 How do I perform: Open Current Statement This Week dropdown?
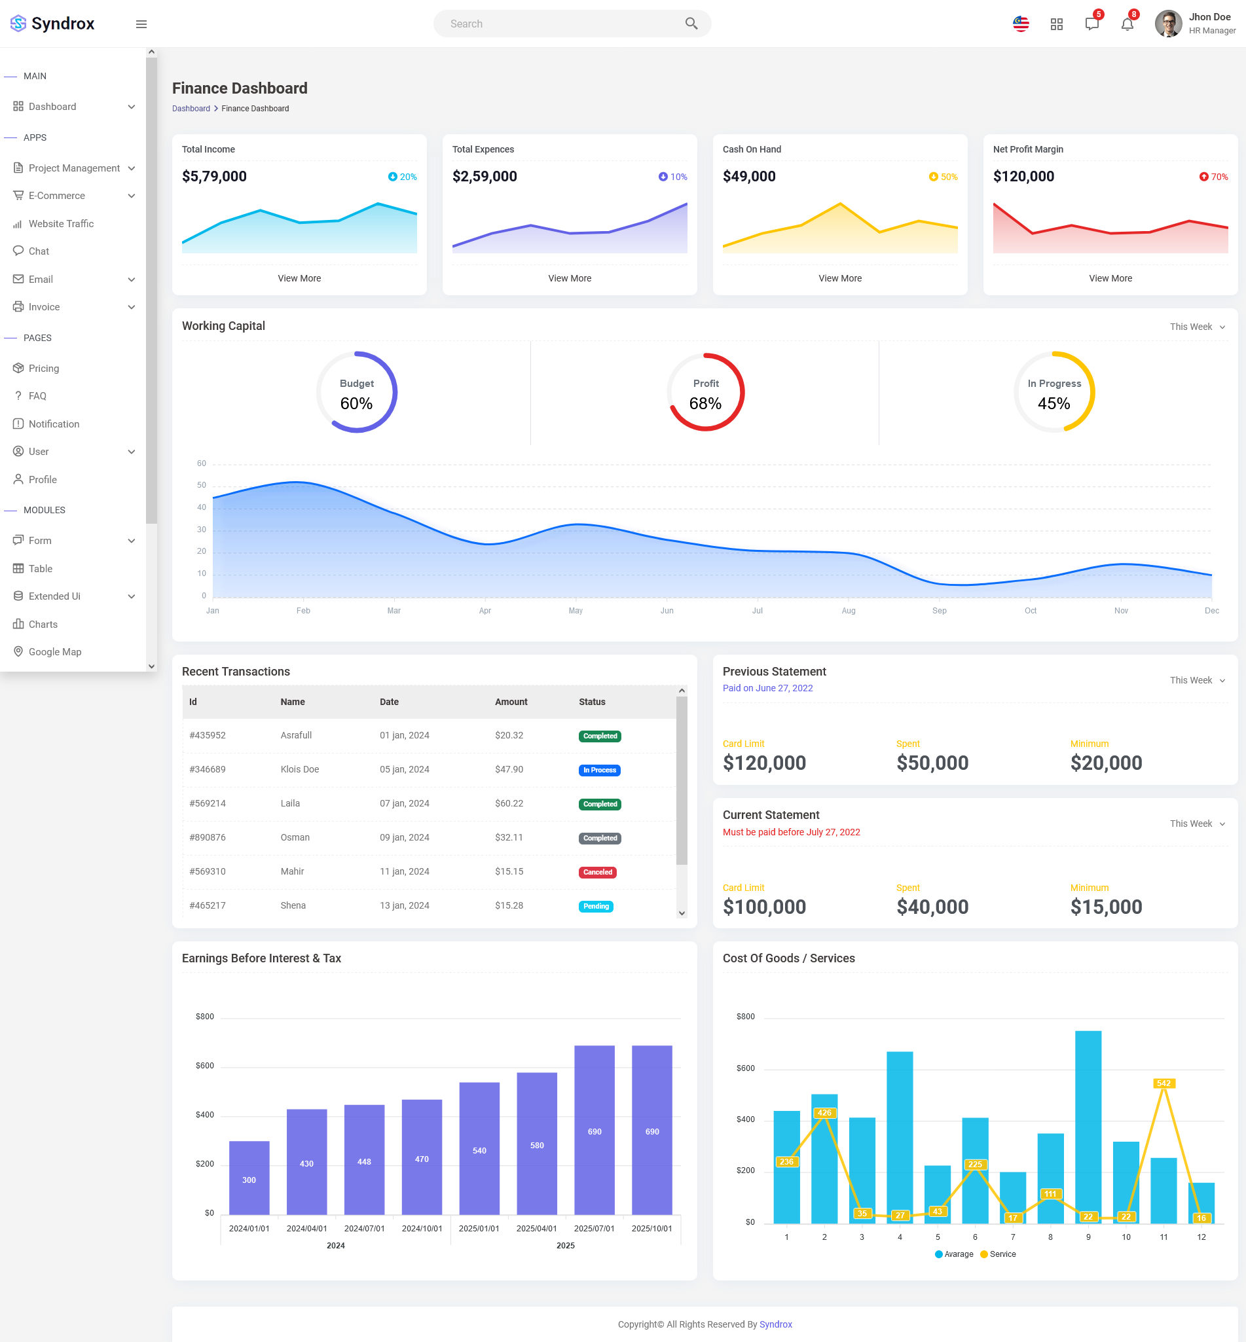point(1198,824)
